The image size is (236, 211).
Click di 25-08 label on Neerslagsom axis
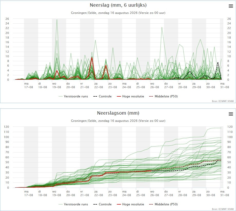pos(140,193)
